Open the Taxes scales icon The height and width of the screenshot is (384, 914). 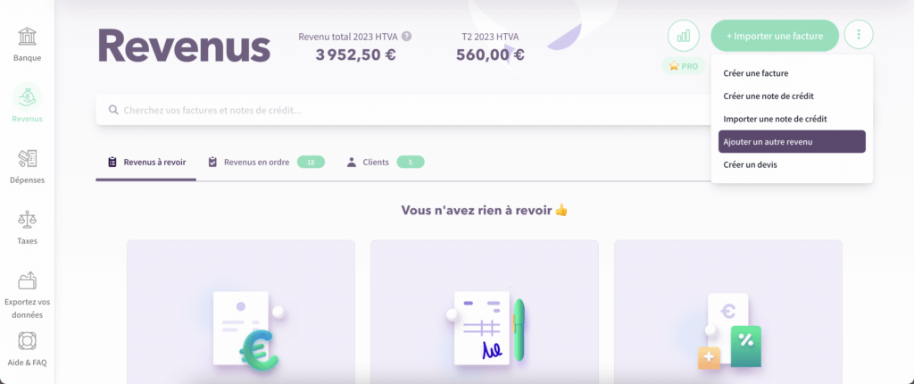(28, 220)
